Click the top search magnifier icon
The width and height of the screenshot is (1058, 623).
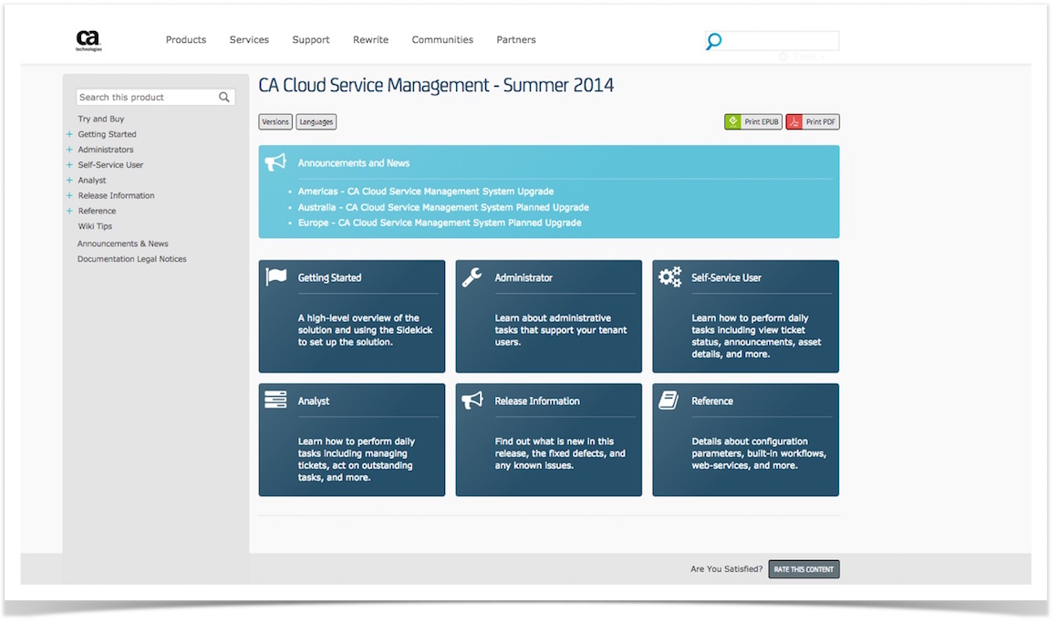pyautogui.click(x=714, y=41)
